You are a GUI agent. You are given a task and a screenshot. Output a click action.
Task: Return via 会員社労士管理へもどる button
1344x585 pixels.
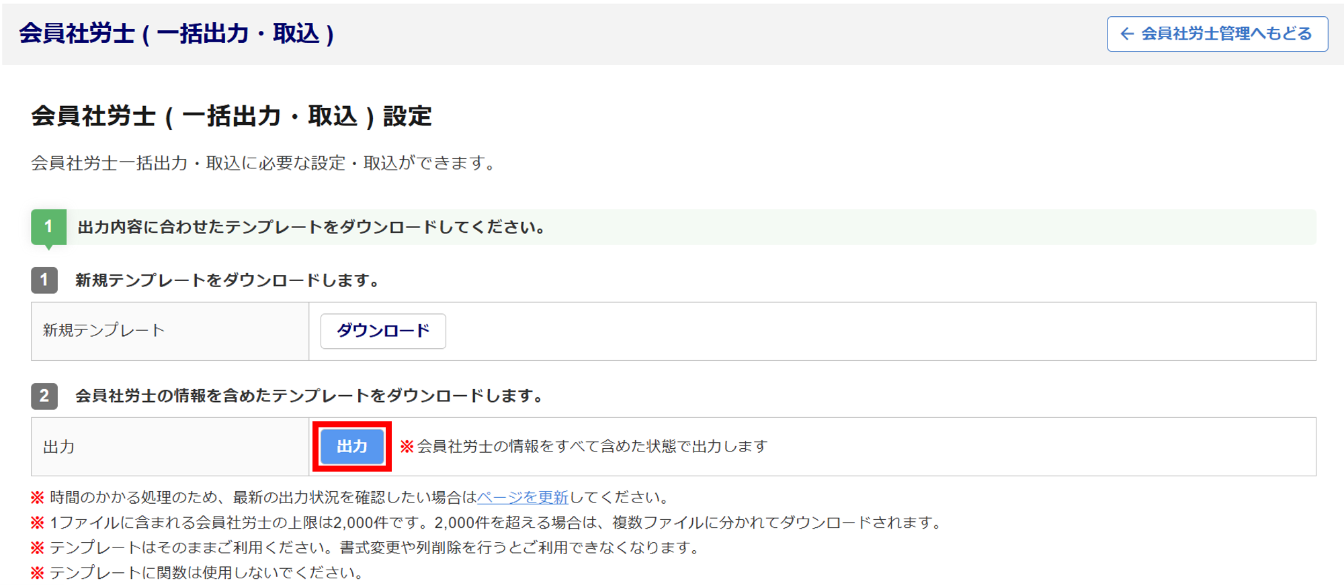coord(1217,34)
